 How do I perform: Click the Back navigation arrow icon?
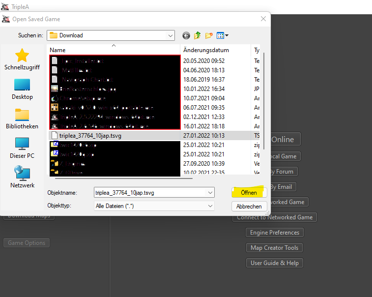[x=186, y=35]
